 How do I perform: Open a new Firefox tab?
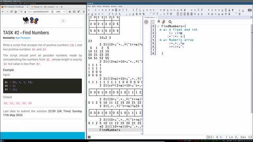62,7
